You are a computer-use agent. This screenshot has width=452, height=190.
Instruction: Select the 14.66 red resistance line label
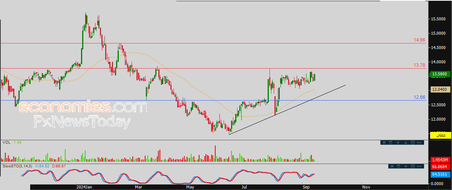pos(420,40)
